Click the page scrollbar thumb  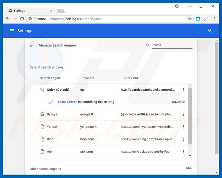216,98
